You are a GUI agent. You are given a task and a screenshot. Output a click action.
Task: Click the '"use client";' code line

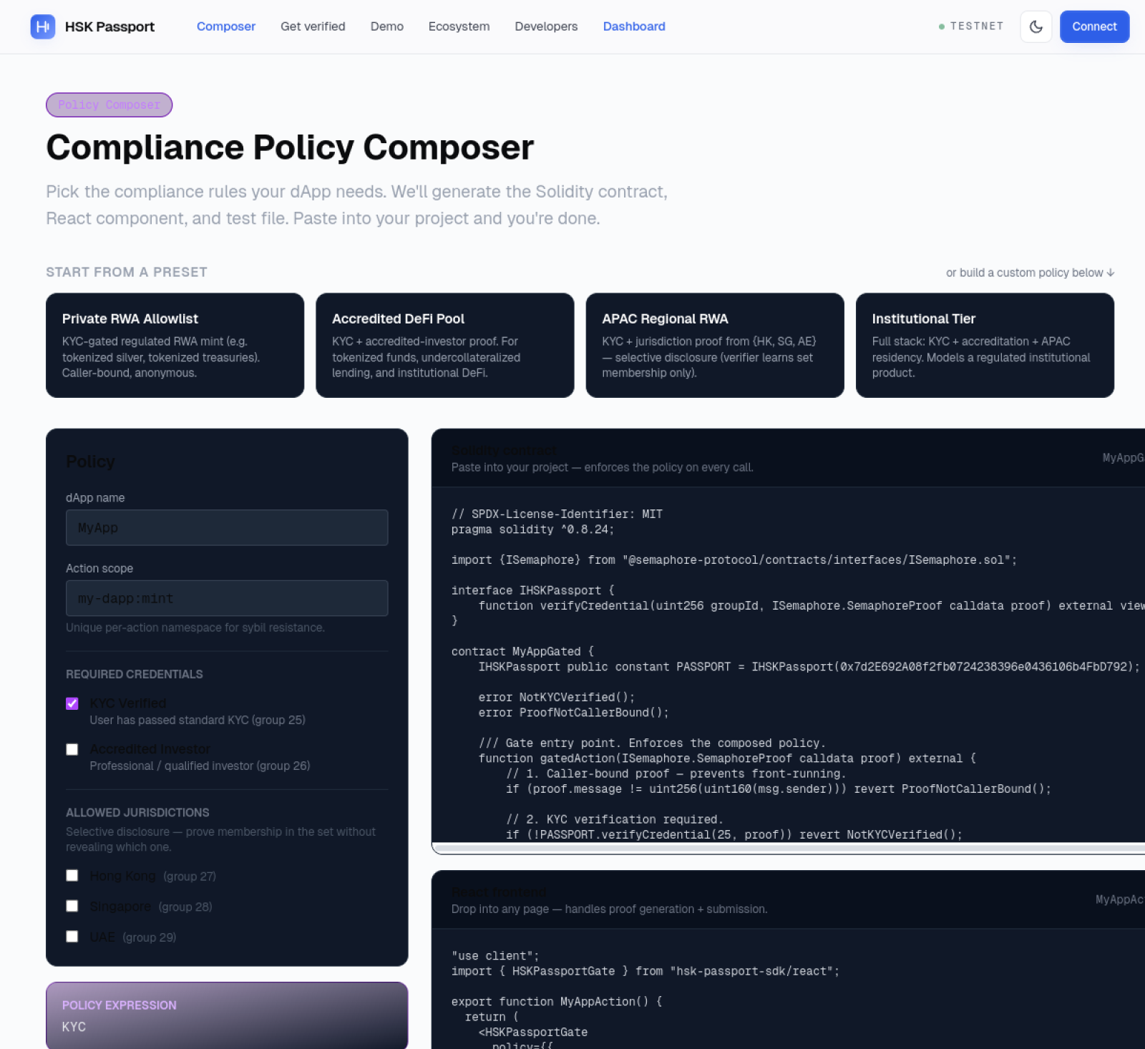pos(495,956)
